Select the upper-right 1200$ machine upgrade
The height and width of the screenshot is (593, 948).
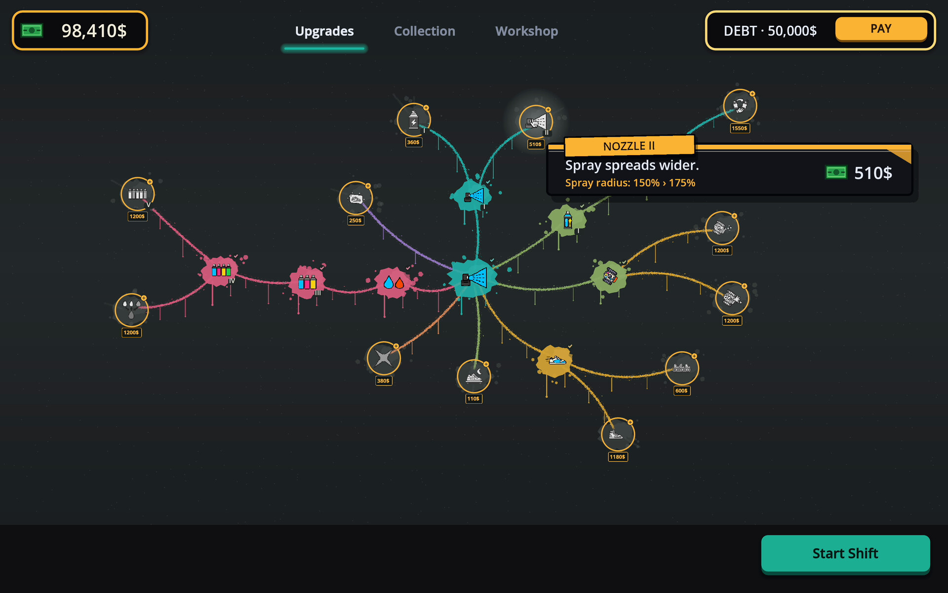pyautogui.click(x=722, y=228)
